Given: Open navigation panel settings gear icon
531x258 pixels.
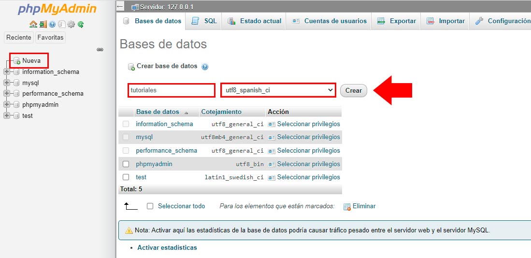Looking at the screenshot, I should click(71, 24).
